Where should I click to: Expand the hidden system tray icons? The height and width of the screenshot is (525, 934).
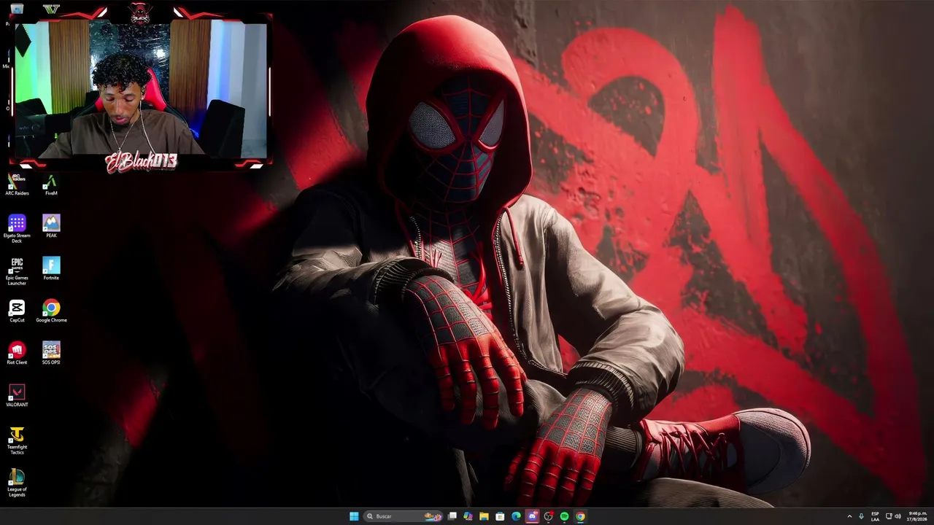point(849,516)
